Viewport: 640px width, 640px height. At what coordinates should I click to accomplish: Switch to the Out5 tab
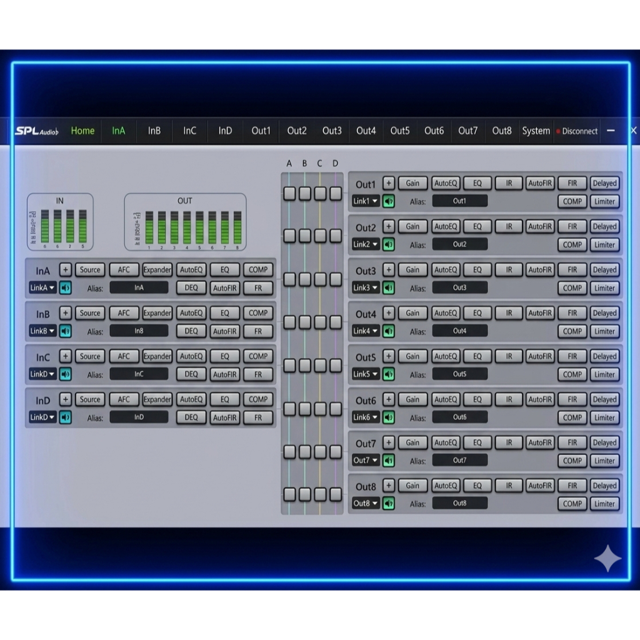400,131
